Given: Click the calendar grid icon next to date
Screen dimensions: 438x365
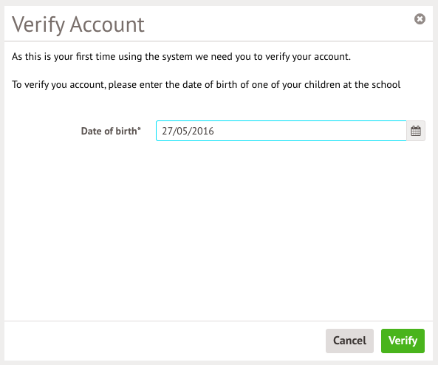Looking at the screenshot, I should (x=416, y=131).
